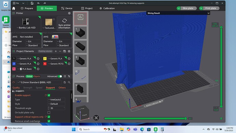236x133 pixels.
Task: Click filament 2 yellow color swatch
Action: pyautogui.click(x=45, y=59)
